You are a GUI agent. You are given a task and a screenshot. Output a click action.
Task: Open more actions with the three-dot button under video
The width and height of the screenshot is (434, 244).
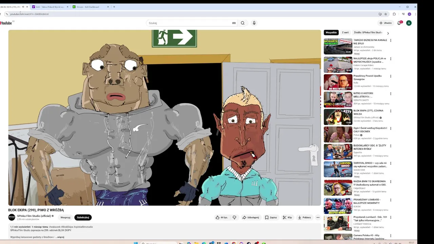[x=318, y=218]
